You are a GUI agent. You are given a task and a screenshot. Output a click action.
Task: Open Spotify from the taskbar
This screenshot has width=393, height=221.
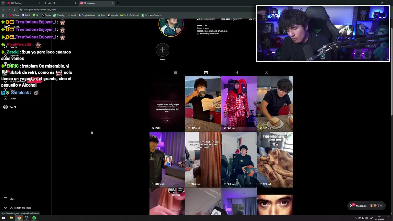click(x=34, y=218)
